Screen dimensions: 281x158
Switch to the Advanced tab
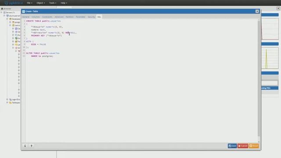click(x=59, y=17)
